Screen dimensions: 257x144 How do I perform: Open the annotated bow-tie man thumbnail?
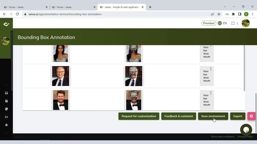click(x=134, y=100)
